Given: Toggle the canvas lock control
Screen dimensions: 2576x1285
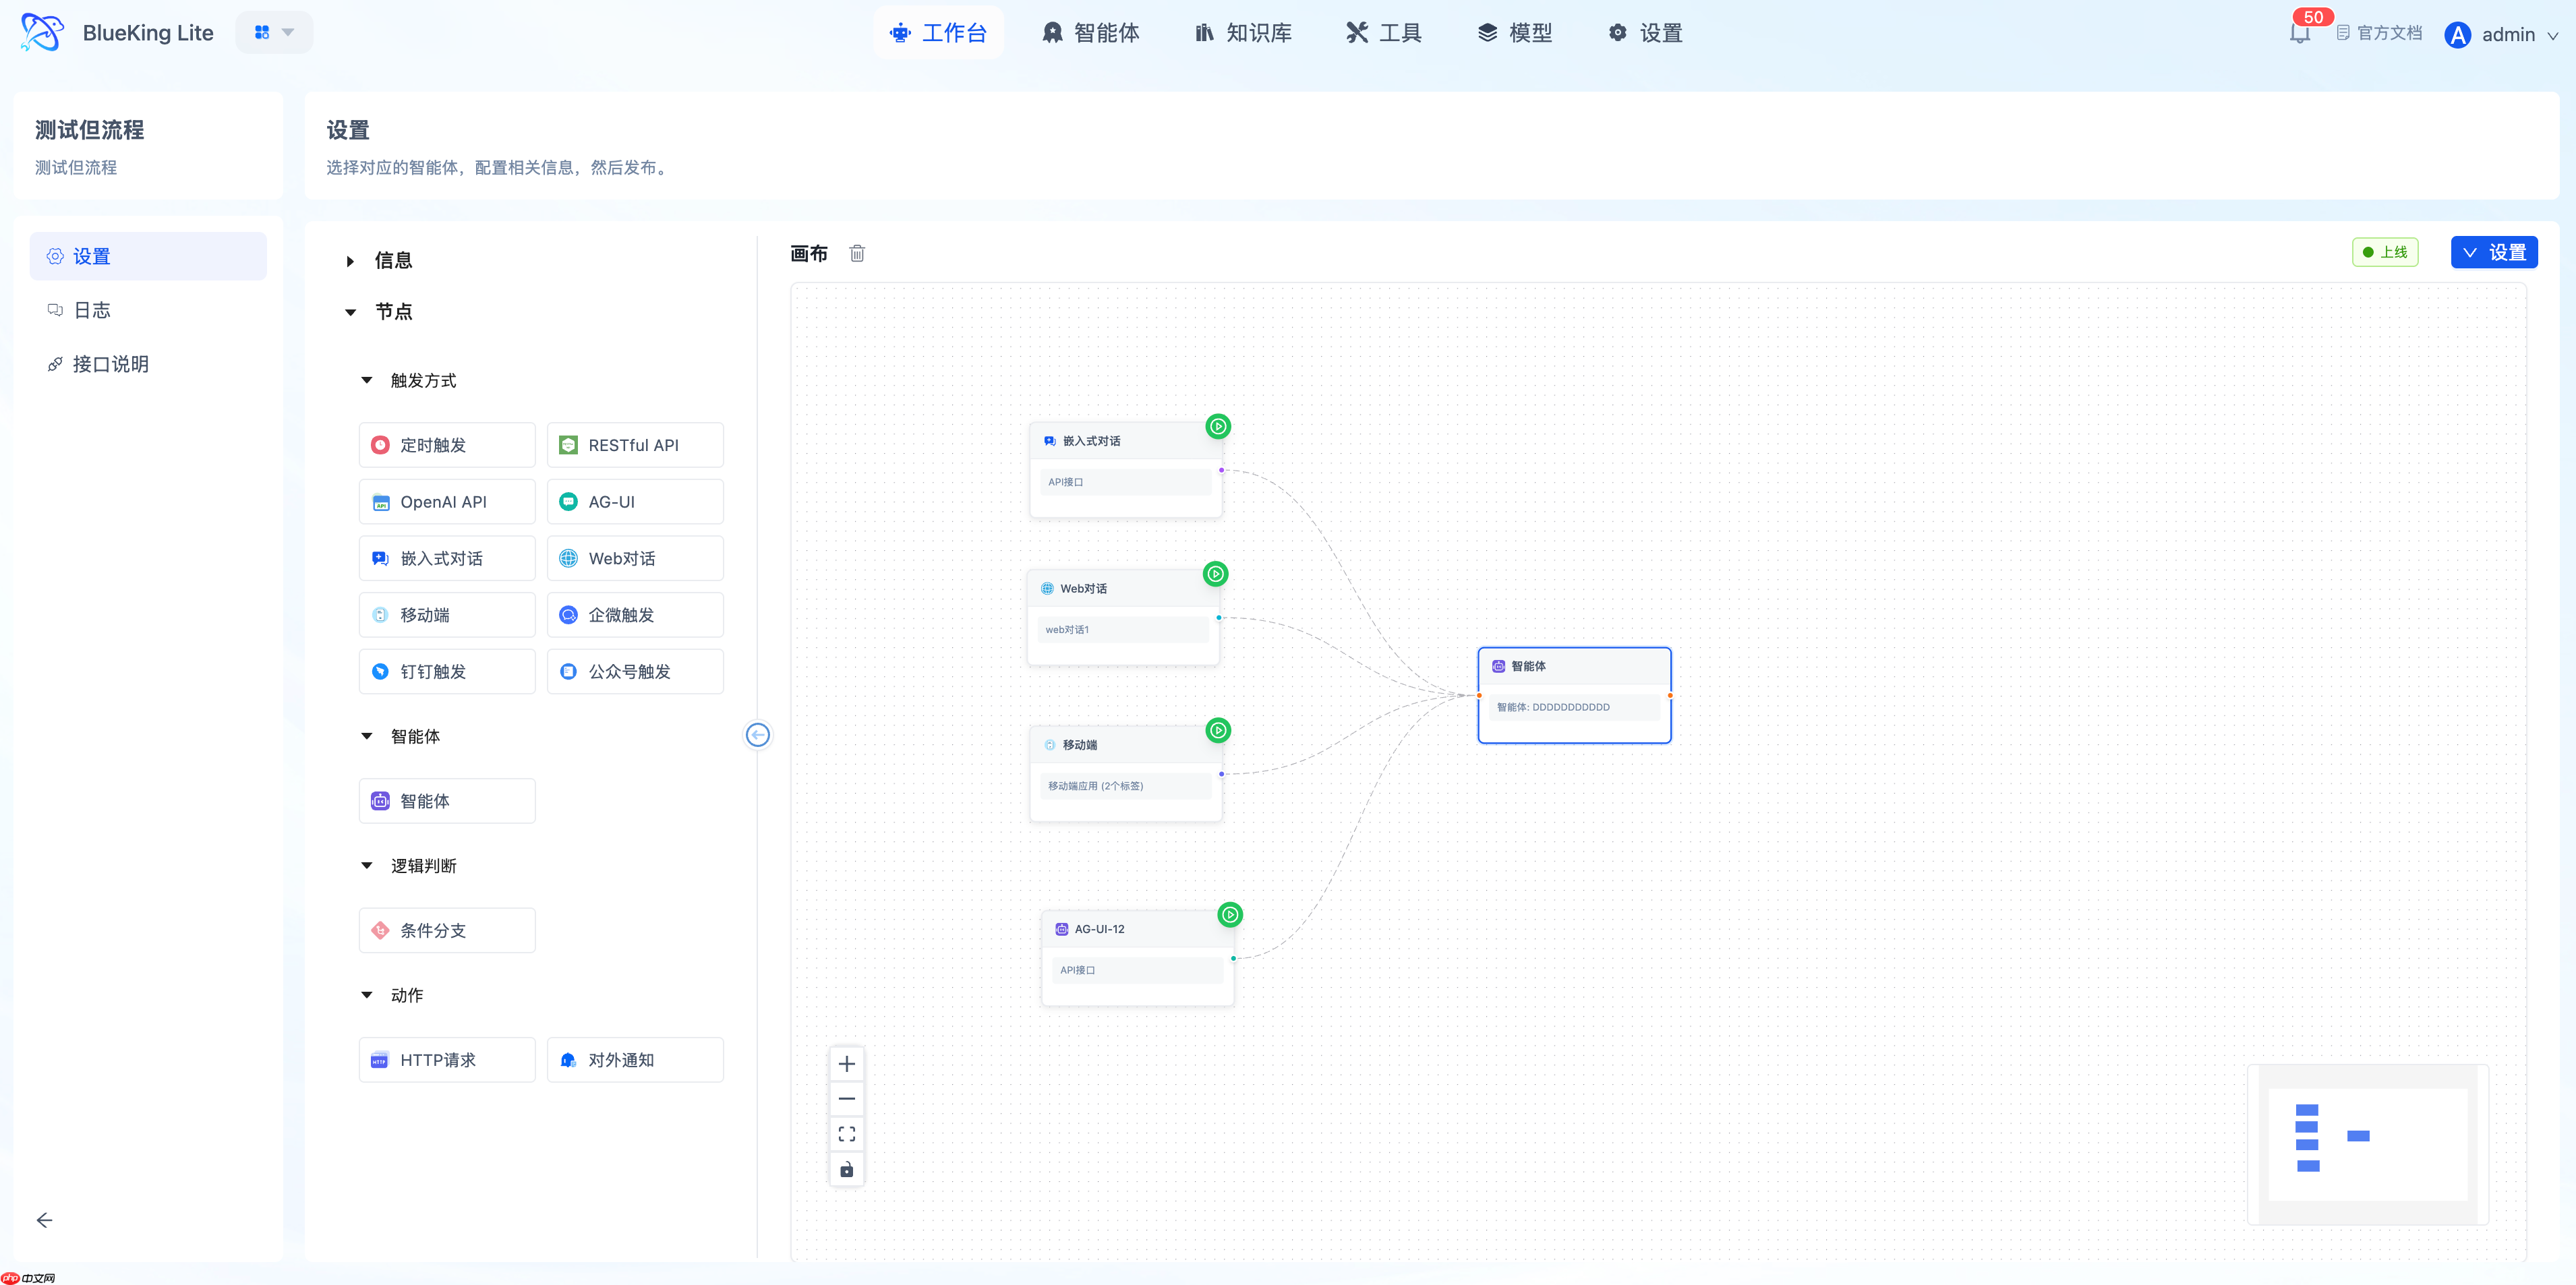Looking at the screenshot, I should 846,1169.
